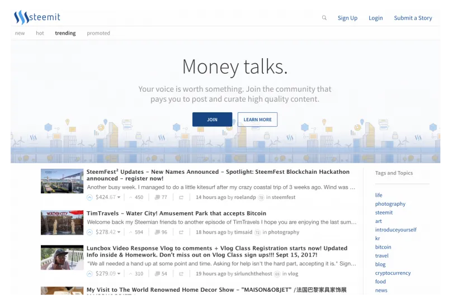Open the Luncbox Video Response post title
This screenshot has width=453, height=304.
217,251
